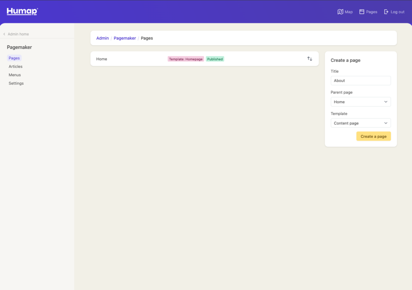Open Articles in the sidebar
The image size is (412, 290).
tap(16, 67)
